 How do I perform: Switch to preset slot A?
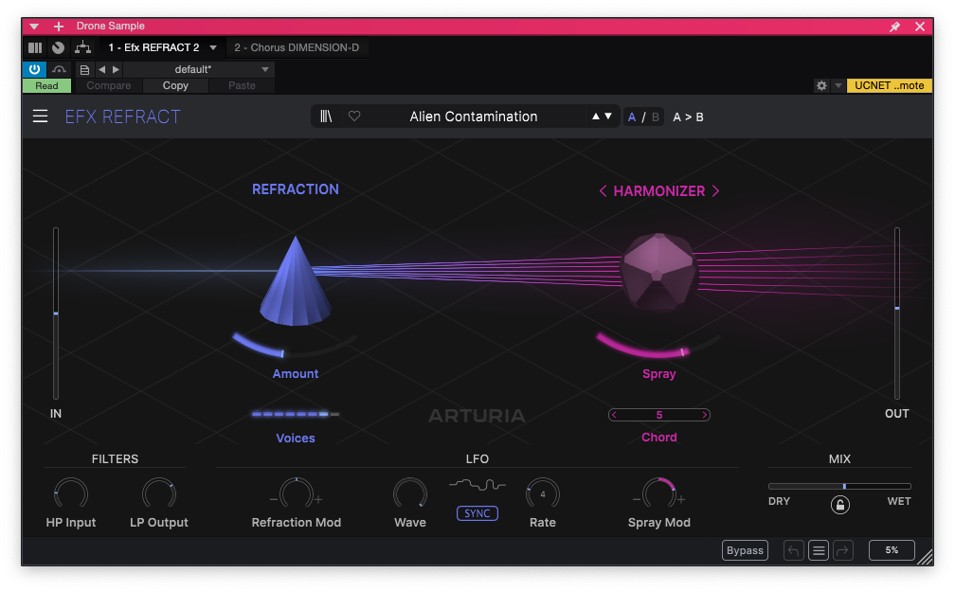coord(632,116)
